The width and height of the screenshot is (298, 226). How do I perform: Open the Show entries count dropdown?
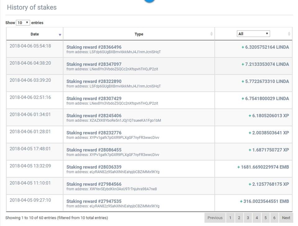(x=23, y=23)
